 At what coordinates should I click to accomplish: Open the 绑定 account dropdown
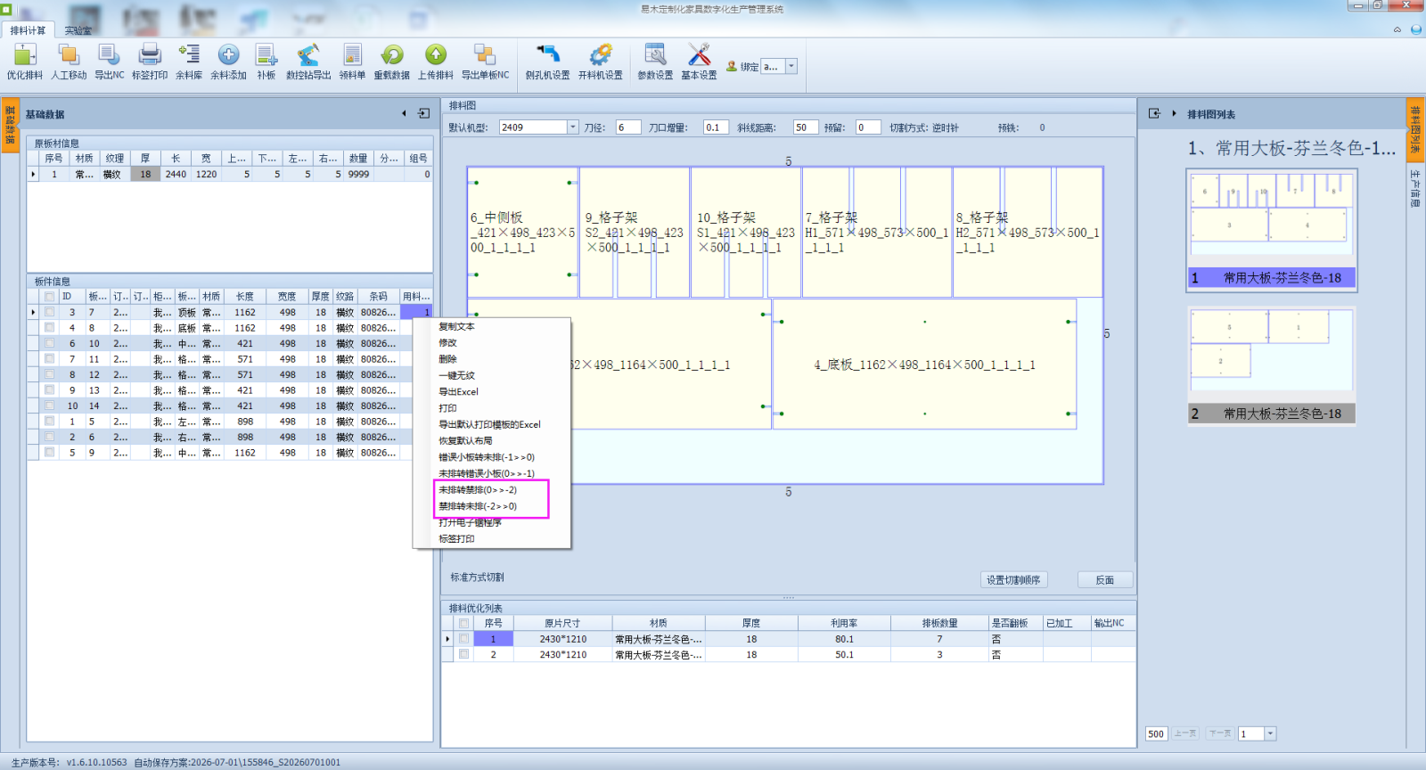tap(791, 66)
